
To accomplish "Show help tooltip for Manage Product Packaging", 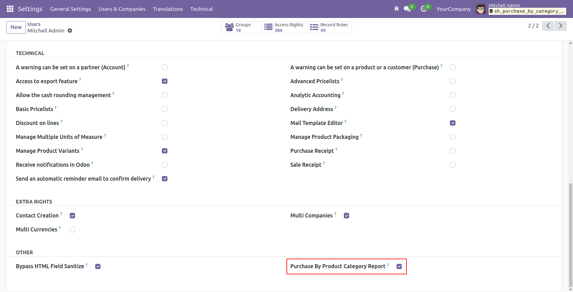I will (x=361, y=135).
